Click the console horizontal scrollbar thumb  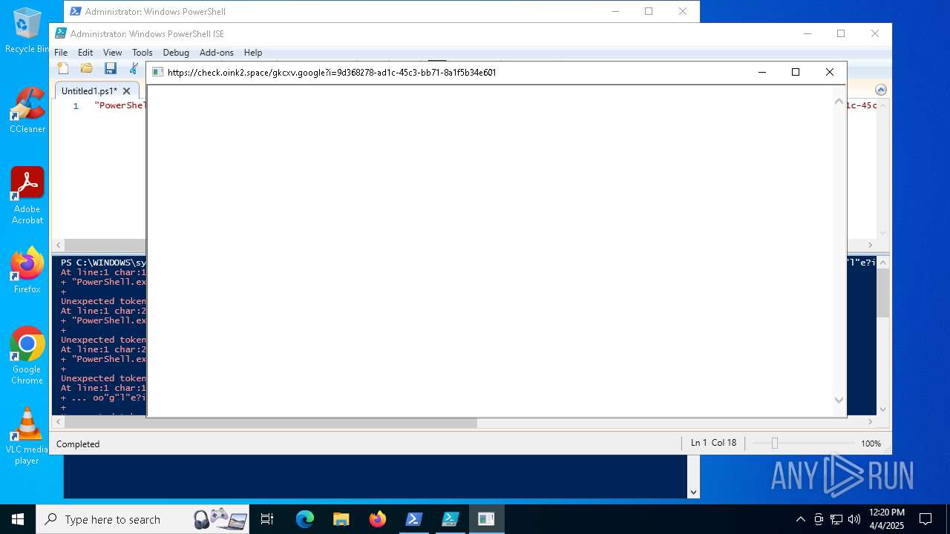click(271, 423)
